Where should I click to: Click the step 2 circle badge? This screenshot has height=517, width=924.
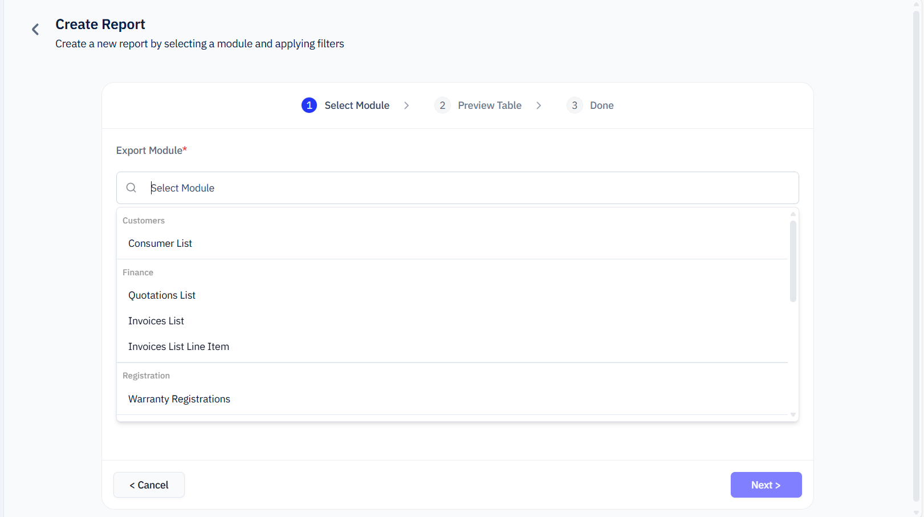[x=442, y=105]
